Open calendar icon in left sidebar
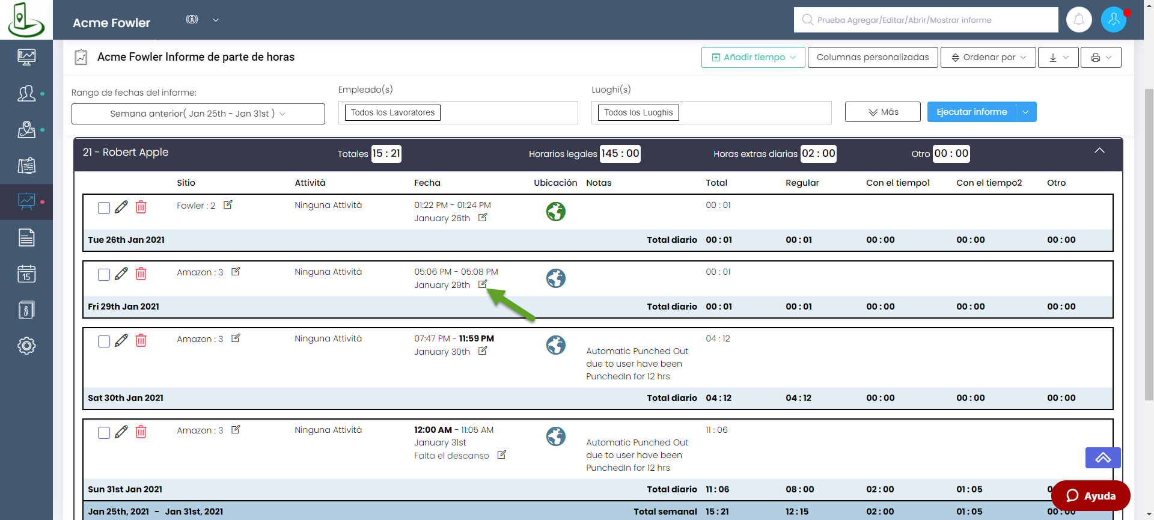1154x520 pixels. (26, 274)
